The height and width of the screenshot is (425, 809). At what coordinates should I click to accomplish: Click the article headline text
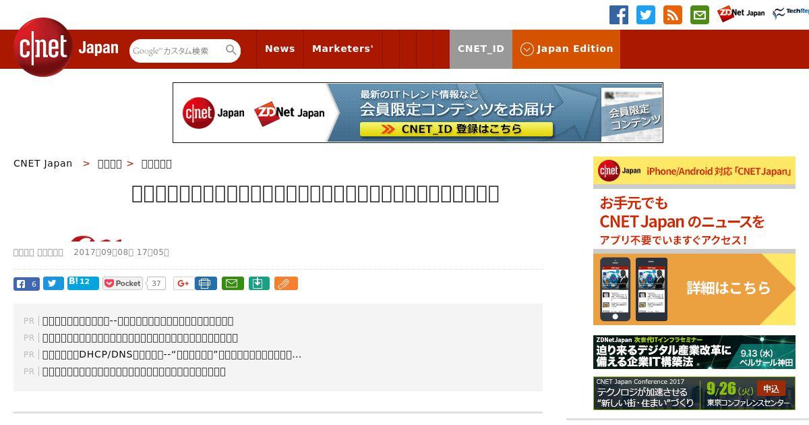coord(315,194)
